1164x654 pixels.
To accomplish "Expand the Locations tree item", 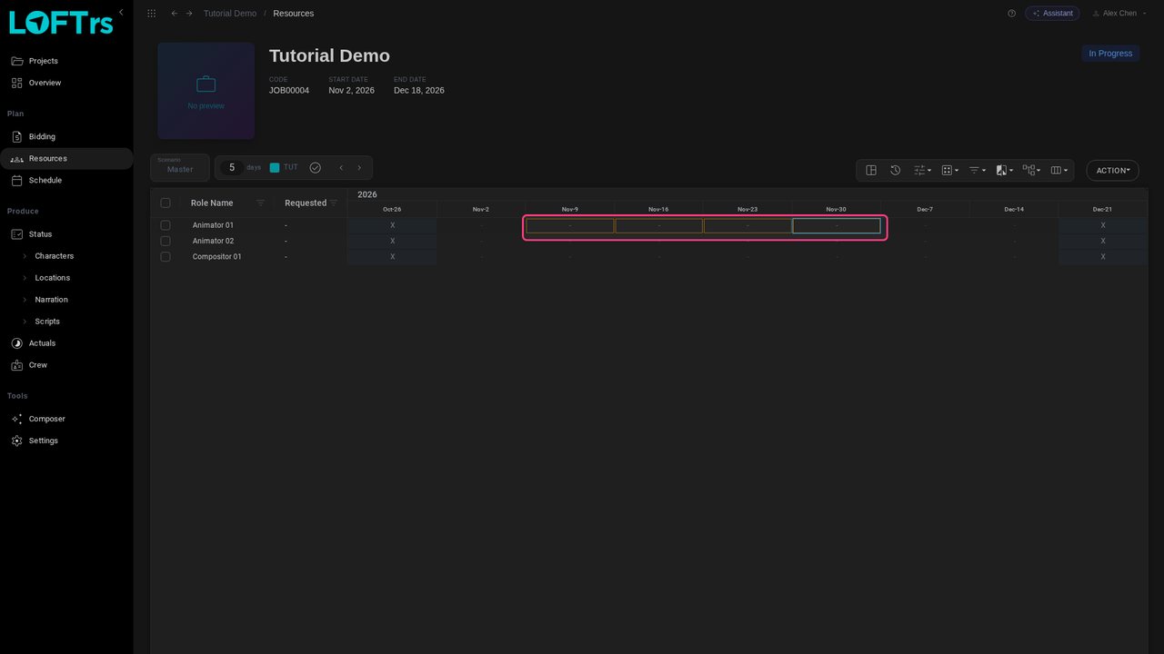I will coord(25,278).
